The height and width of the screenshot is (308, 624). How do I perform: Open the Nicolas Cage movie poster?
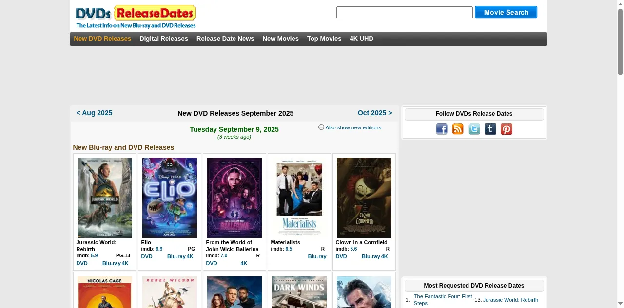tap(105, 292)
